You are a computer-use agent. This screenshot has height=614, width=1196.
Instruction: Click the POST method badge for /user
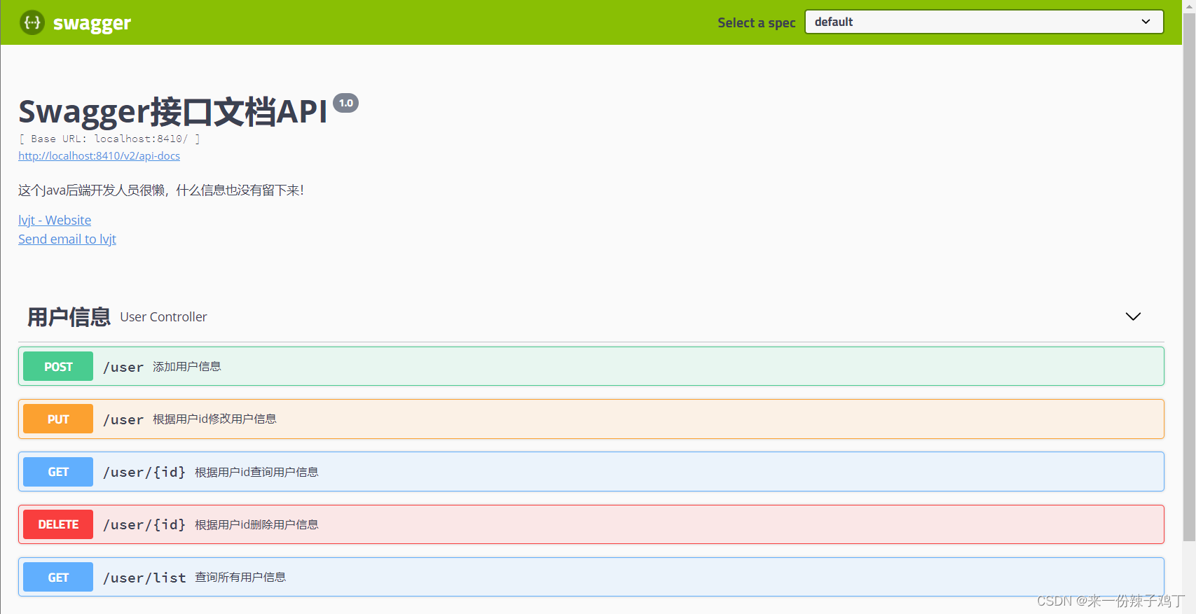tap(58, 366)
